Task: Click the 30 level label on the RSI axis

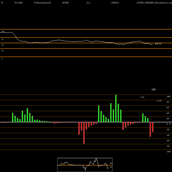Action: pyautogui.click(x=2, y=51)
